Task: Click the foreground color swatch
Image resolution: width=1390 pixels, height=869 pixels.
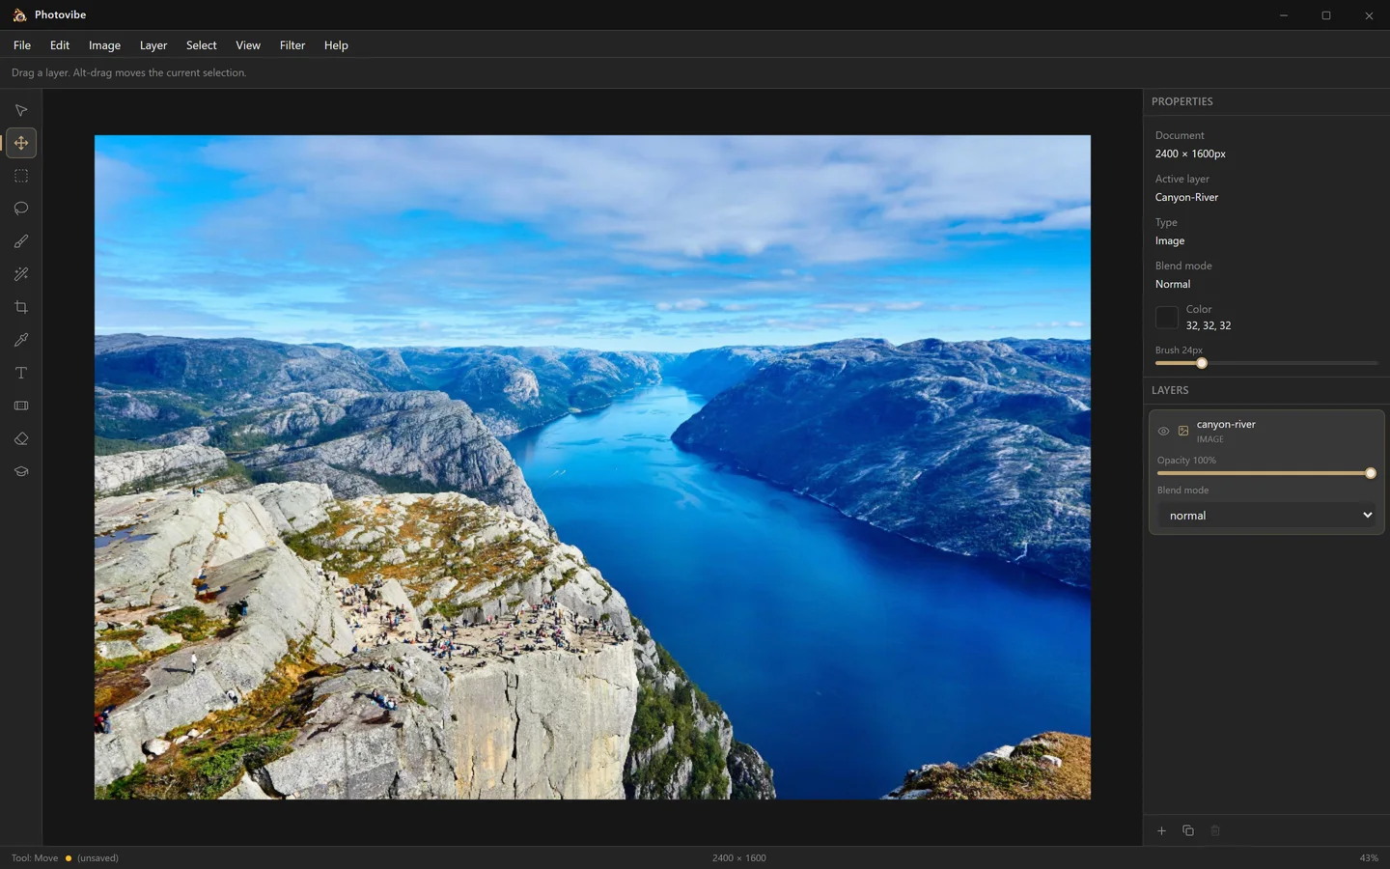Action: pos(1167,317)
